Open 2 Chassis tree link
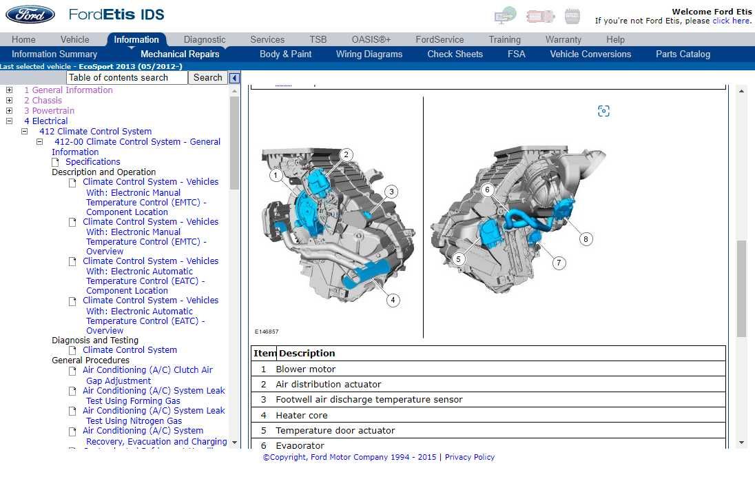This screenshot has height=477, width=755. tap(43, 100)
